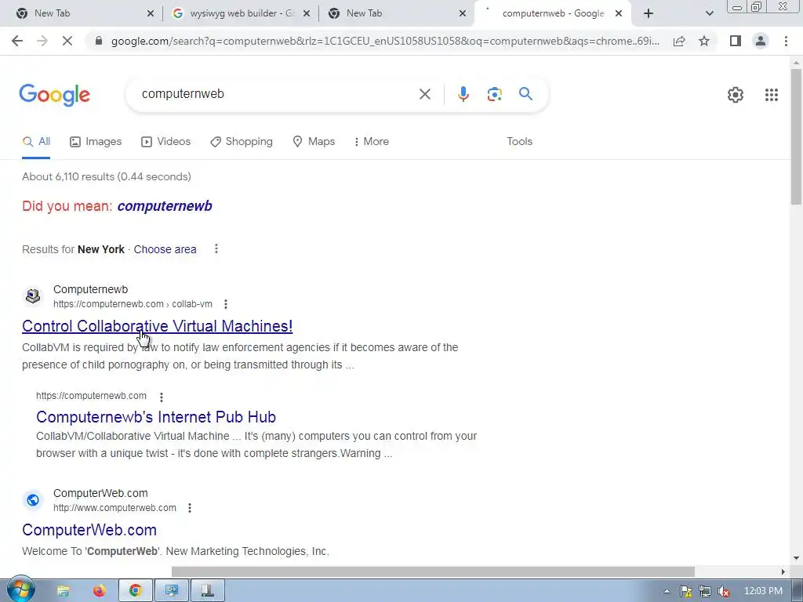Open ComputerWeb.com result link
The height and width of the screenshot is (602, 803).
pos(89,530)
